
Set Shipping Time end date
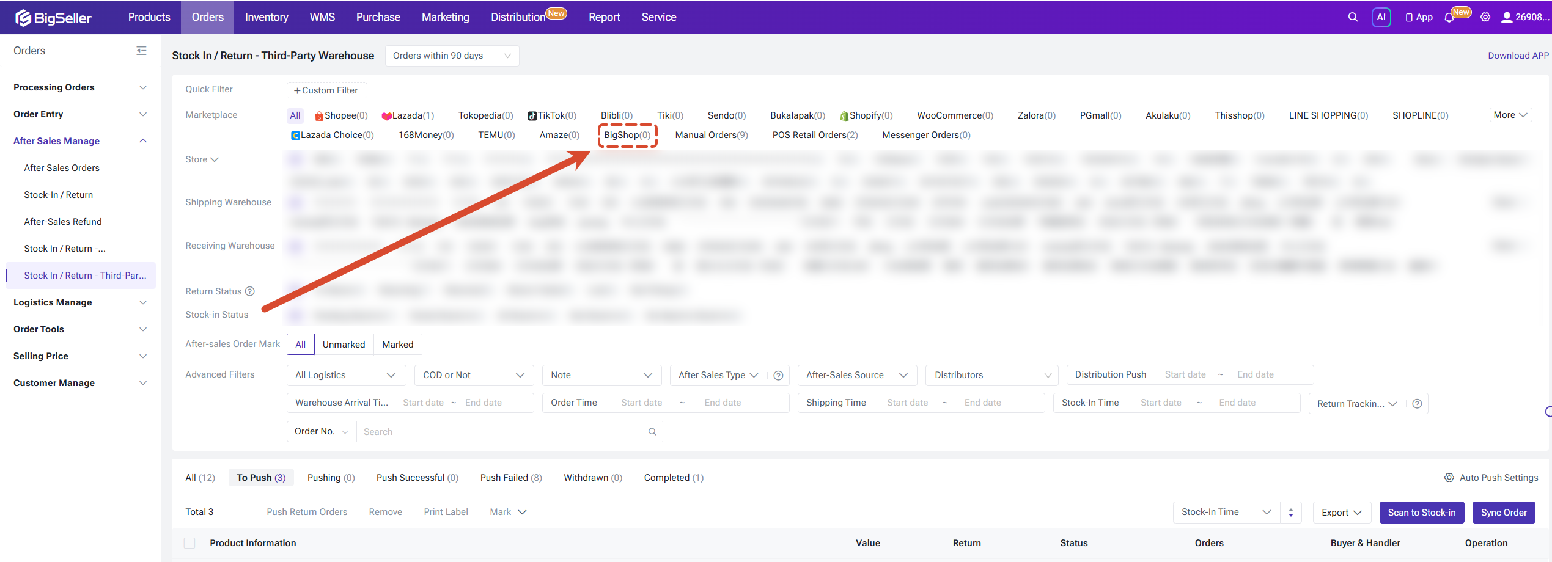(983, 403)
